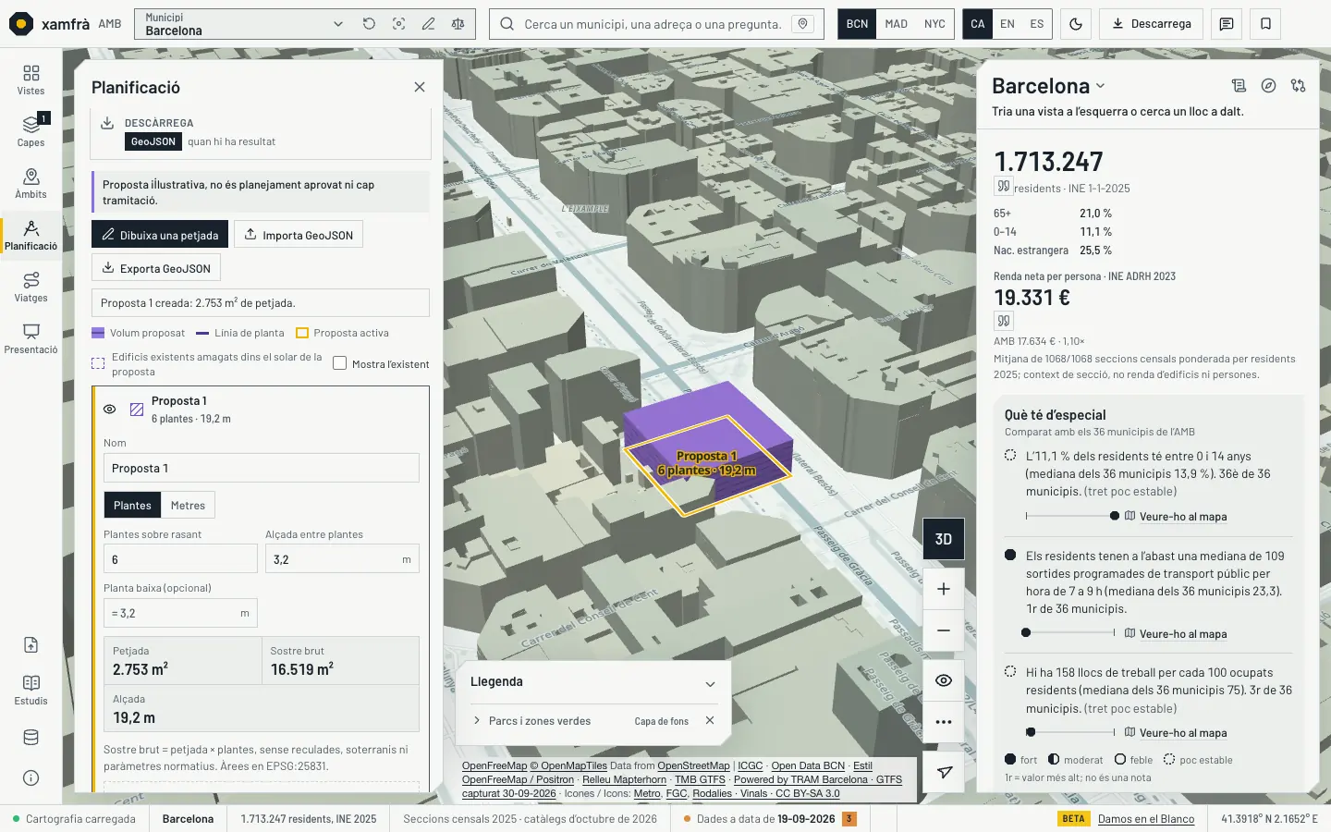Select the Metres unit toggle

click(x=188, y=506)
